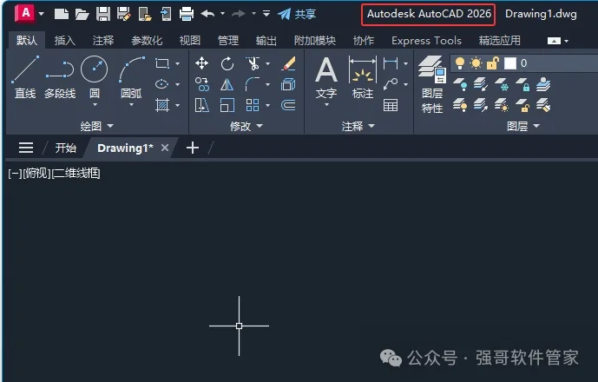The image size is (598, 382).
Task: Open 图层特性 layer properties manager
Action: coord(432,85)
